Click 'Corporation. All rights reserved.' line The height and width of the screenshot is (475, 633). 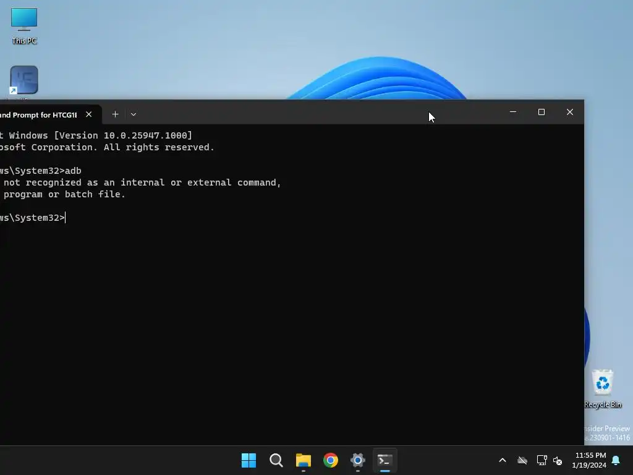[108, 147]
